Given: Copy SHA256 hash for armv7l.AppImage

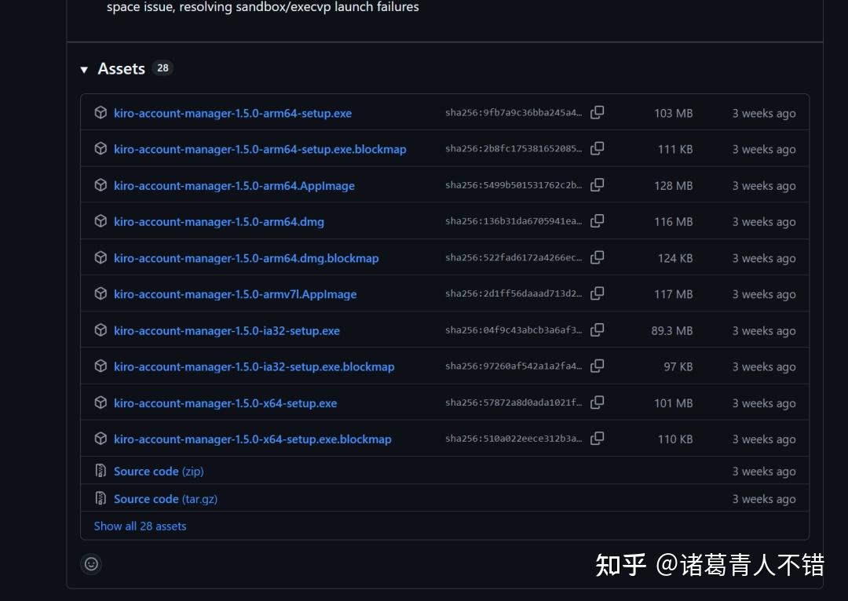Looking at the screenshot, I should coord(597,294).
